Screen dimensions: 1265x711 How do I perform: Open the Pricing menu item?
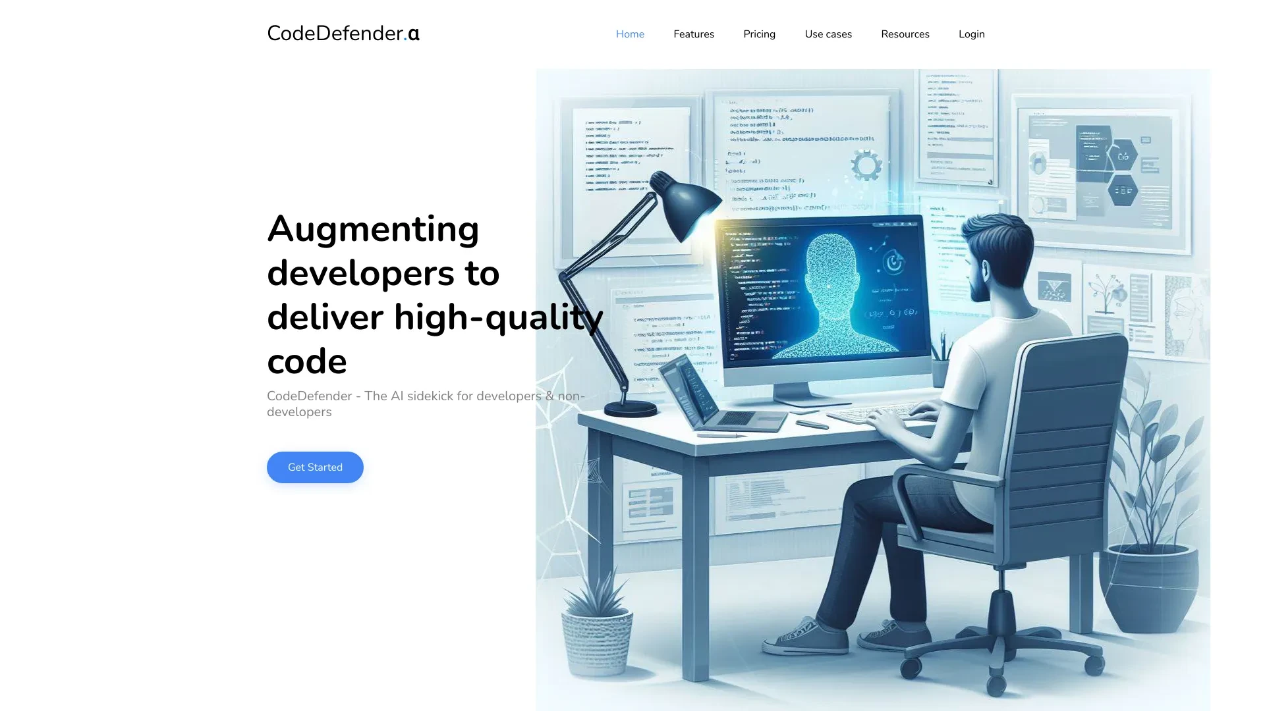(x=760, y=34)
